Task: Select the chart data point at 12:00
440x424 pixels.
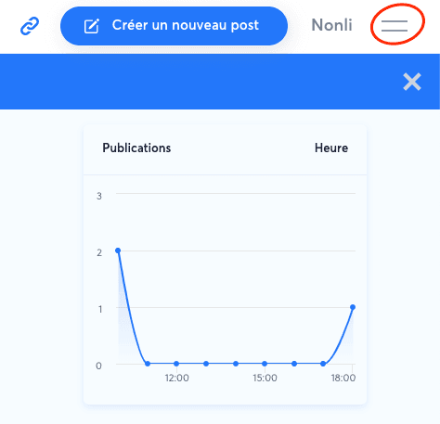Action: point(176,364)
